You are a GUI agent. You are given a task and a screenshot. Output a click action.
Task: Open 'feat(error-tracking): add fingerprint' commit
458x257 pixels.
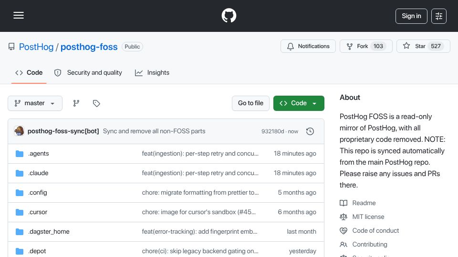199,232
